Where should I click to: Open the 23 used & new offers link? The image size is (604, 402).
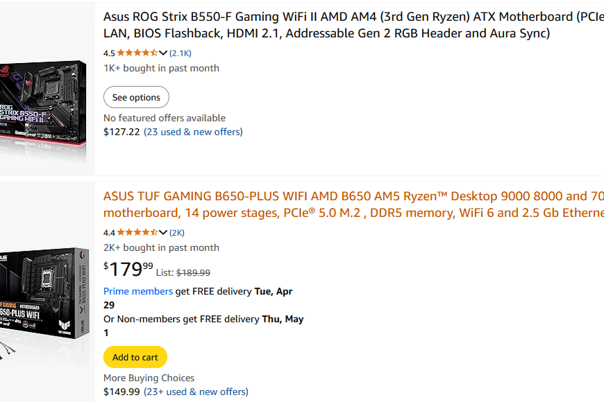click(x=193, y=132)
